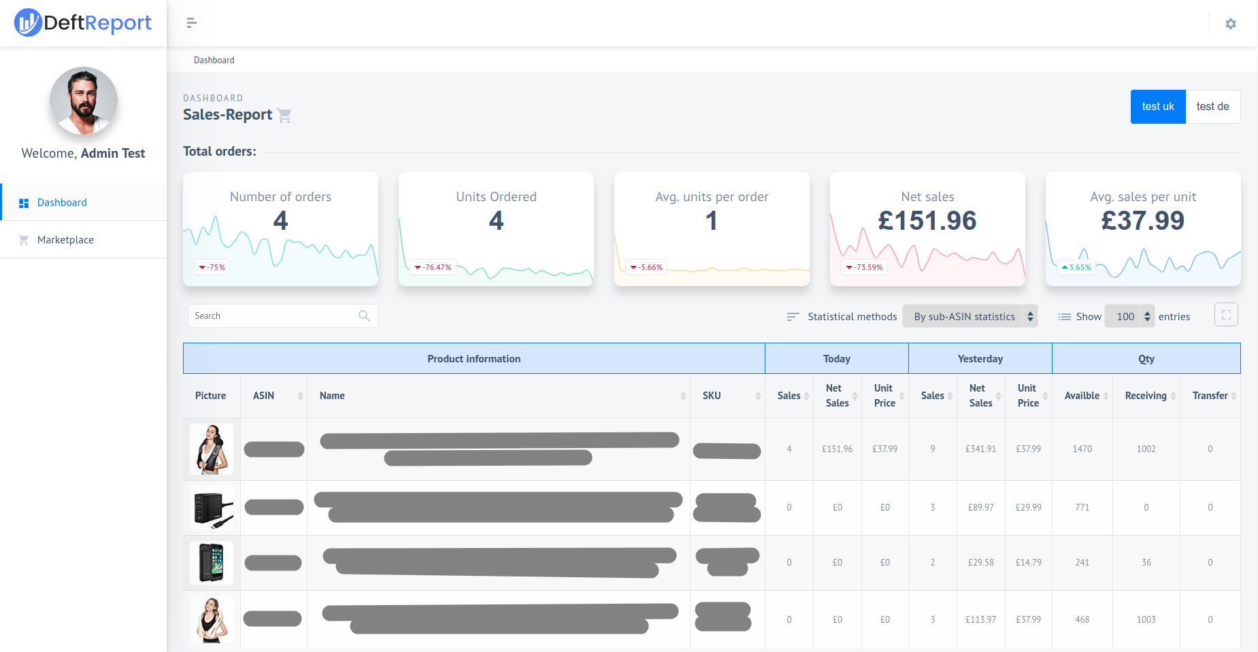Switch to the test uk marketplace
1258x652 pixels.
[x=1157, y=107]
